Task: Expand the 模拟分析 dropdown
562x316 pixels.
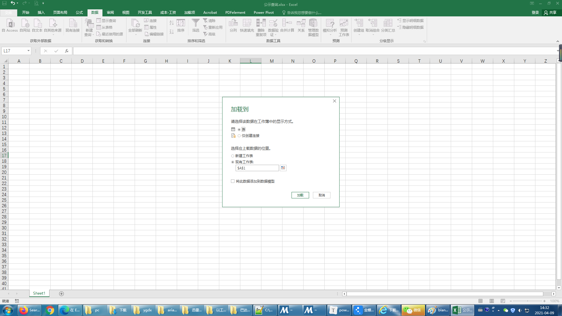Action: (330, 35)
